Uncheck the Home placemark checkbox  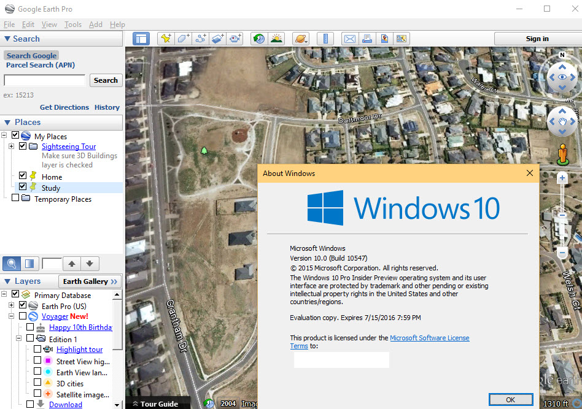tap(23, 175)
